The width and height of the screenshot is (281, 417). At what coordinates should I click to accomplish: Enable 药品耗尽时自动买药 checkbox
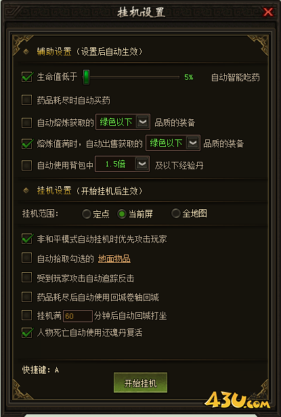pos(26,100)
